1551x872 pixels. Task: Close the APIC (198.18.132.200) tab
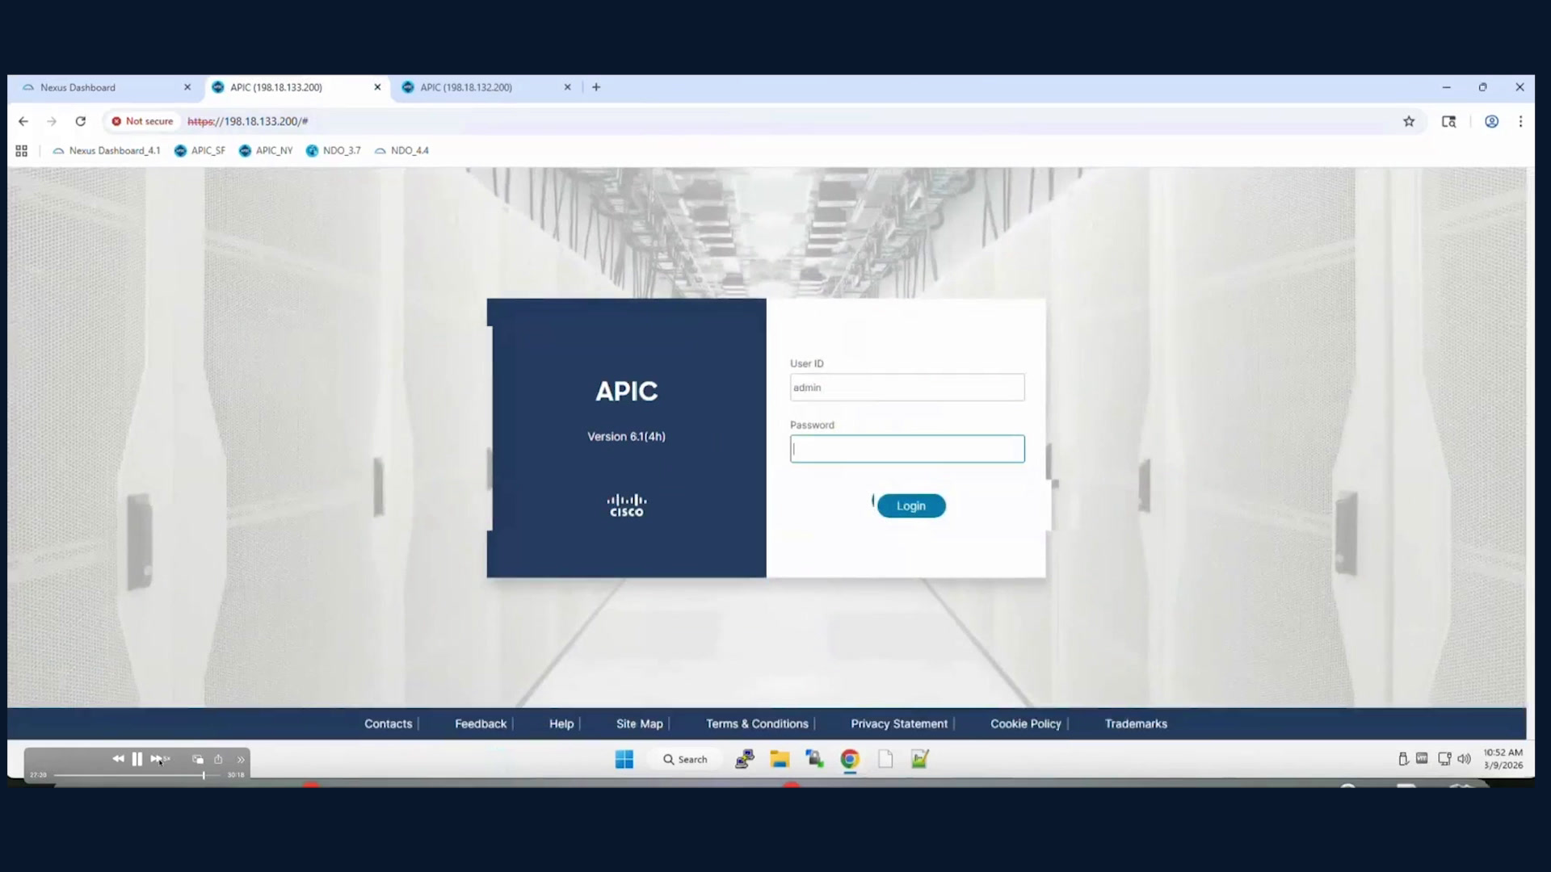point(567,87)
